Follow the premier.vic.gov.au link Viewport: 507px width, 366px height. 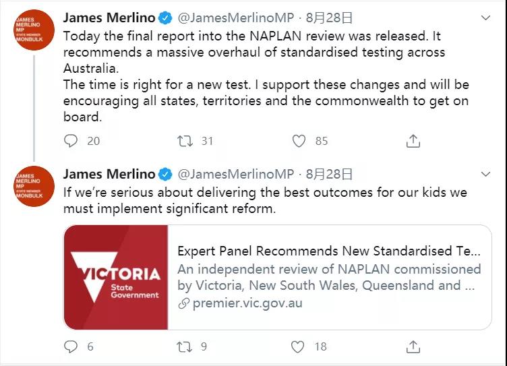pyautogui.click(x=247, y=303)
